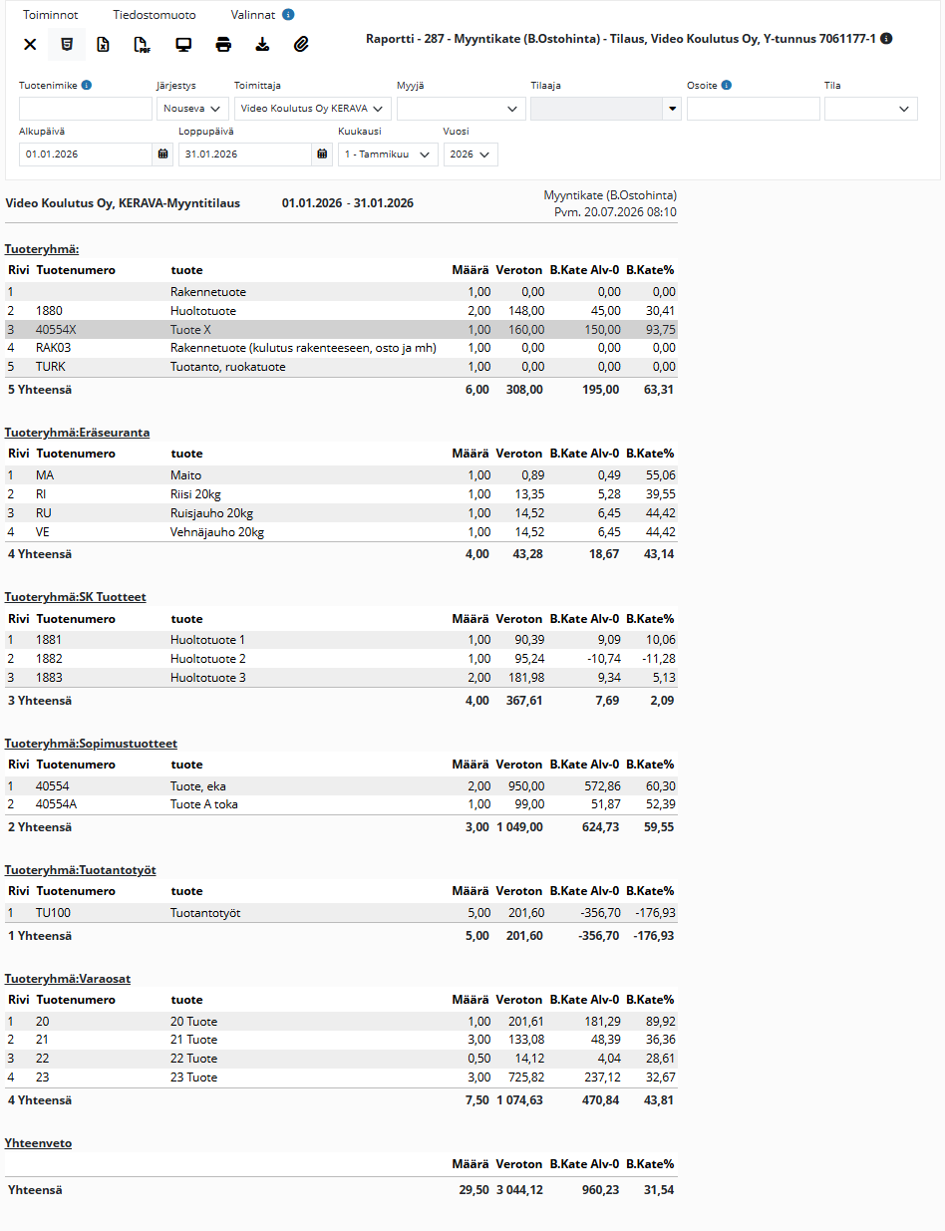Open the Toiminnot menu
Viewport: 945px width, 1231px height.
pyautogui.click(x=51, y=15)
